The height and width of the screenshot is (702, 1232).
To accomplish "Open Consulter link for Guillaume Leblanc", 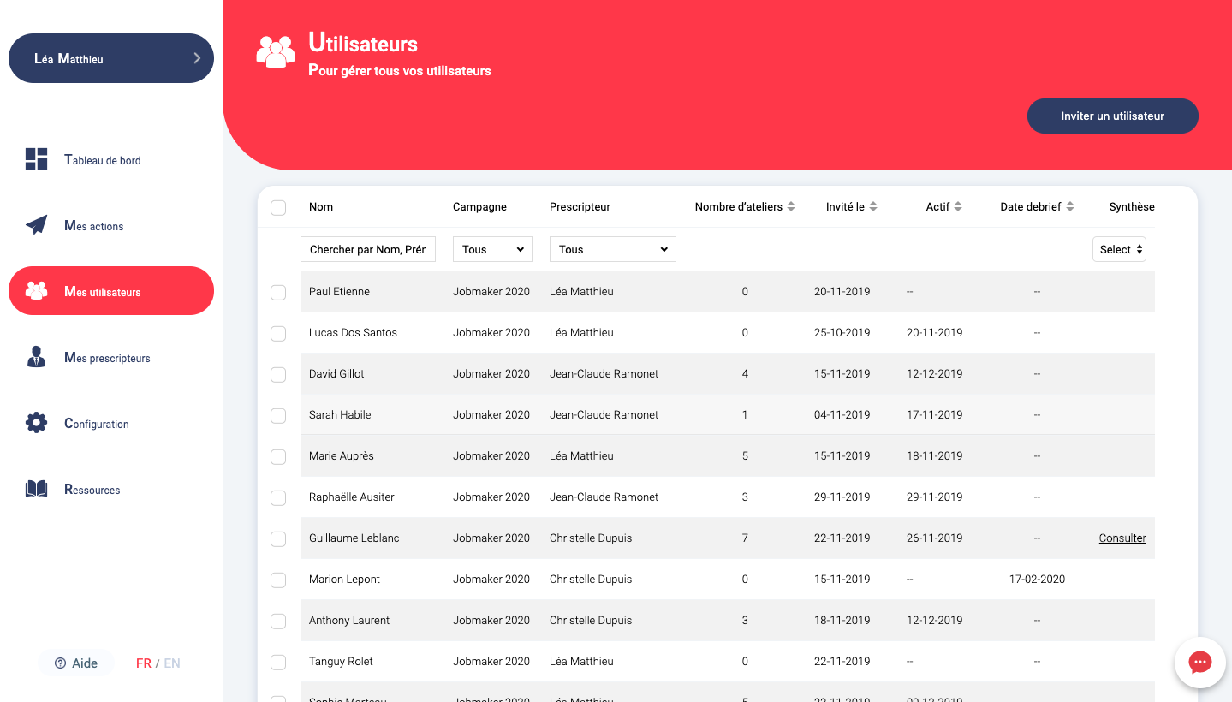I will [1122, 538].
